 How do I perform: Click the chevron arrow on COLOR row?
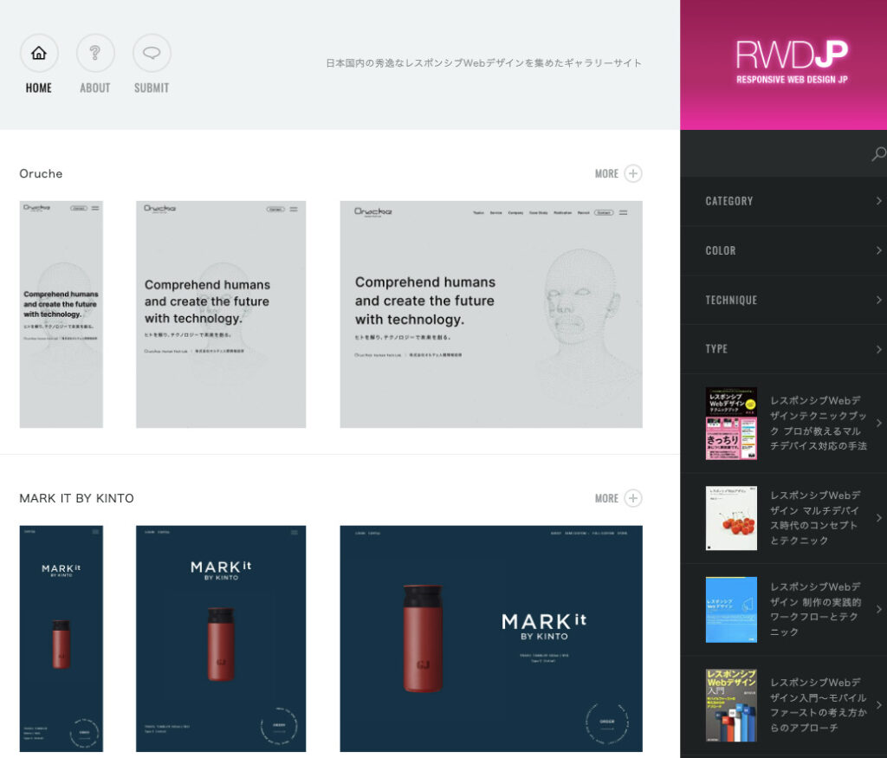pos(878,250)
